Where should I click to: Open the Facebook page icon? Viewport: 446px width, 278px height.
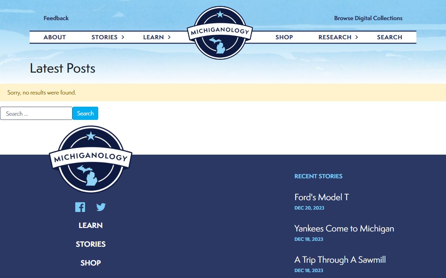click(80, 207)
